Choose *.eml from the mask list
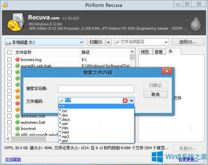 pos(96,141)
